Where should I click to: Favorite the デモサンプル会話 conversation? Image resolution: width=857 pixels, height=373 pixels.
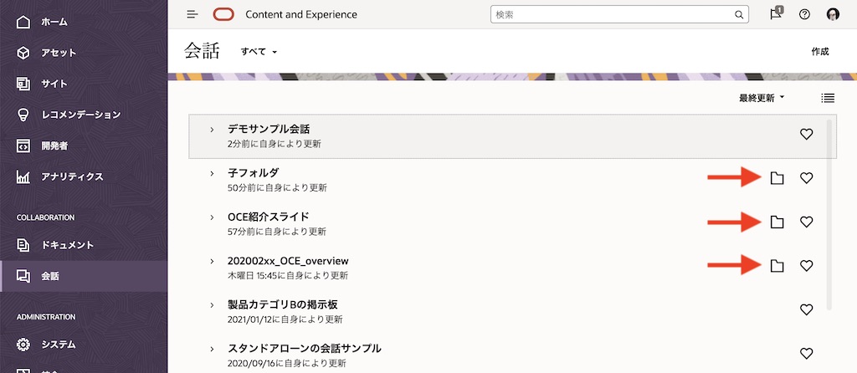tap(806, 134)
